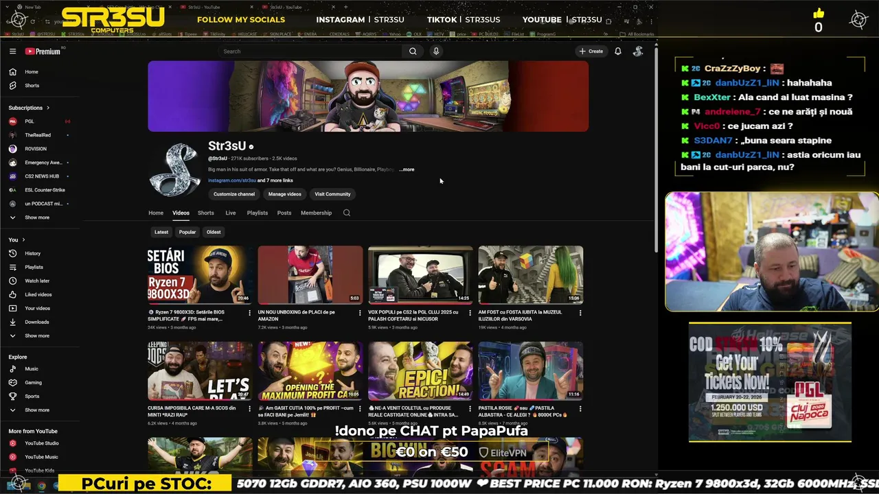Switch to the channel Videos tab
Viewport: 879px width, 494px height.
181,213
